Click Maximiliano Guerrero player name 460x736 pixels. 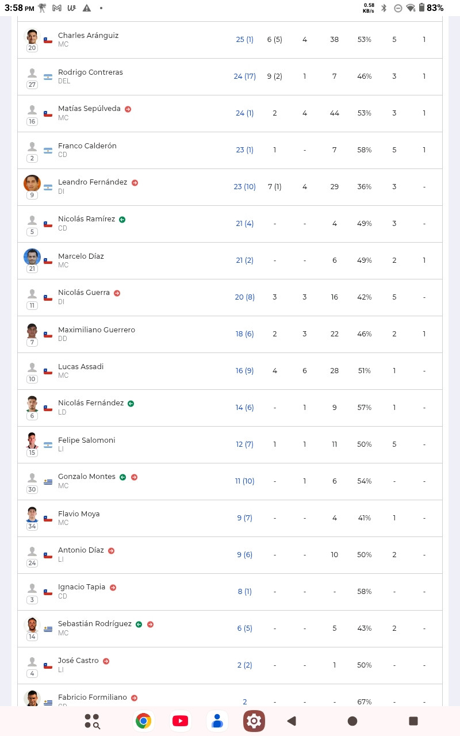(97, 329)
